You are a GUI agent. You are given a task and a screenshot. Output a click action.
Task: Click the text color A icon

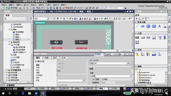80,19
